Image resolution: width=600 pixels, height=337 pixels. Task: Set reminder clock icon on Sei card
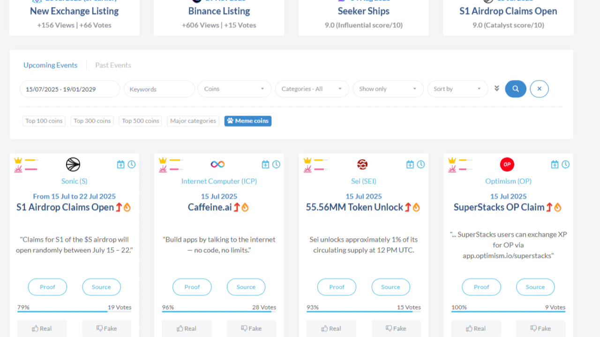421,164
